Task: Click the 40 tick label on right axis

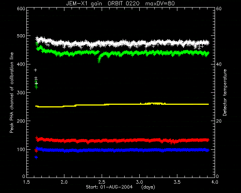Action: tap(219, 64)
